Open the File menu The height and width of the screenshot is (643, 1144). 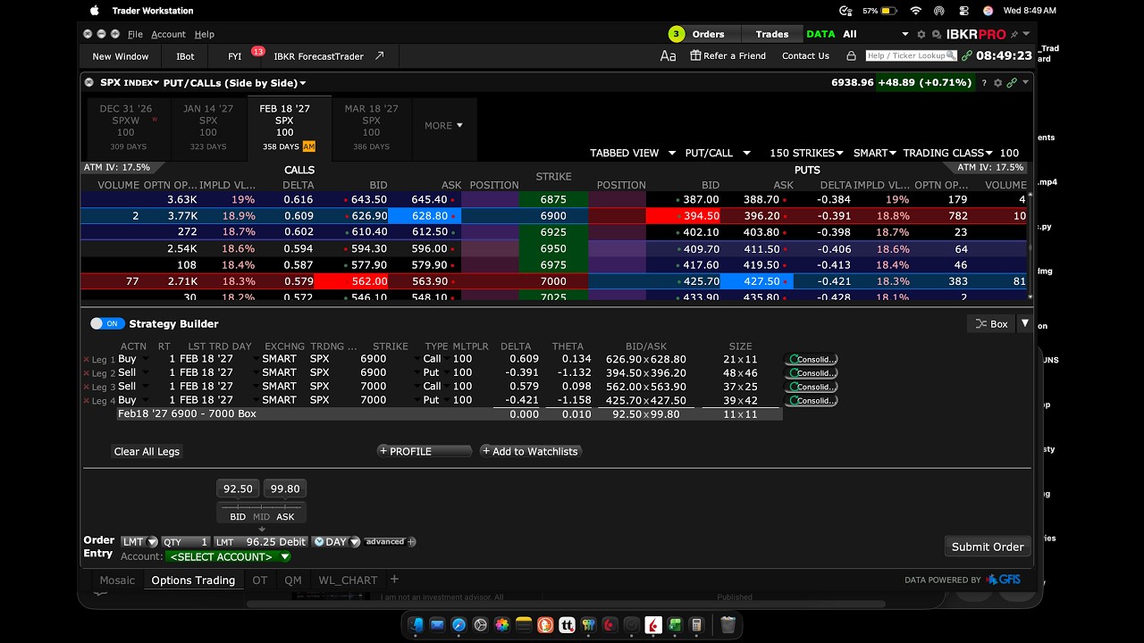(x=135, y=34)
